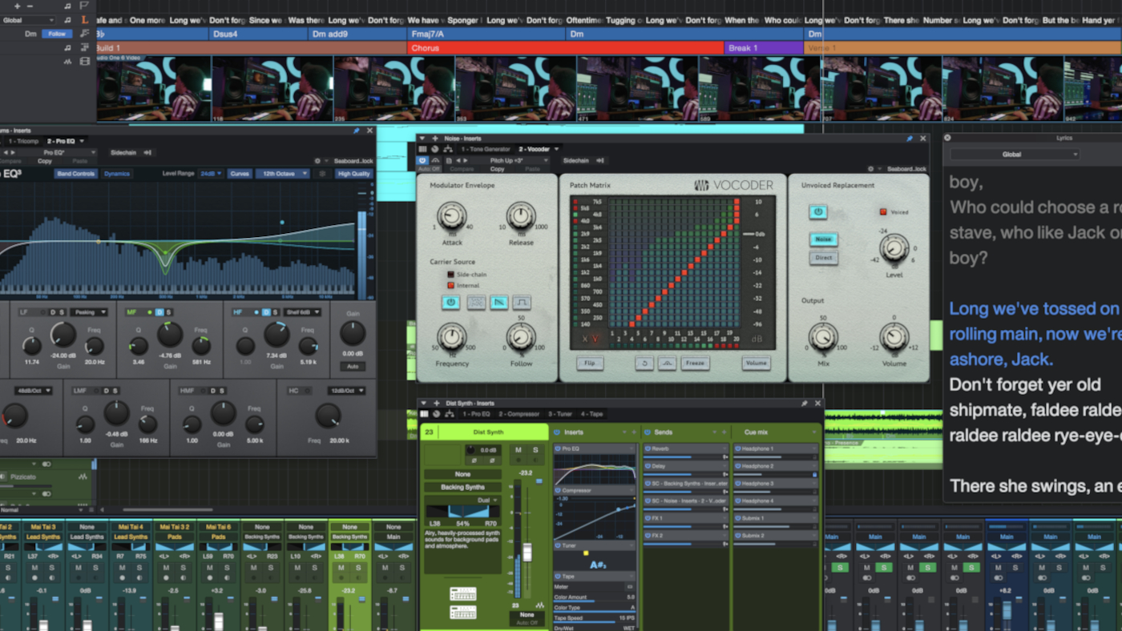
Task: Open routing view icon in Dist Synth window
Action: click(450, 414)
